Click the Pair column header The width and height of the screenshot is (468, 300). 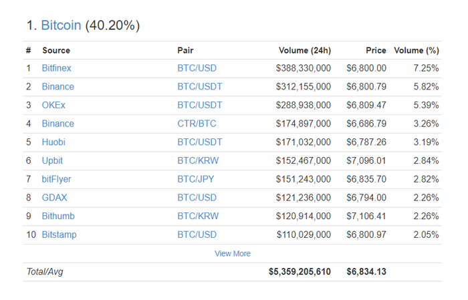point(185,50)
